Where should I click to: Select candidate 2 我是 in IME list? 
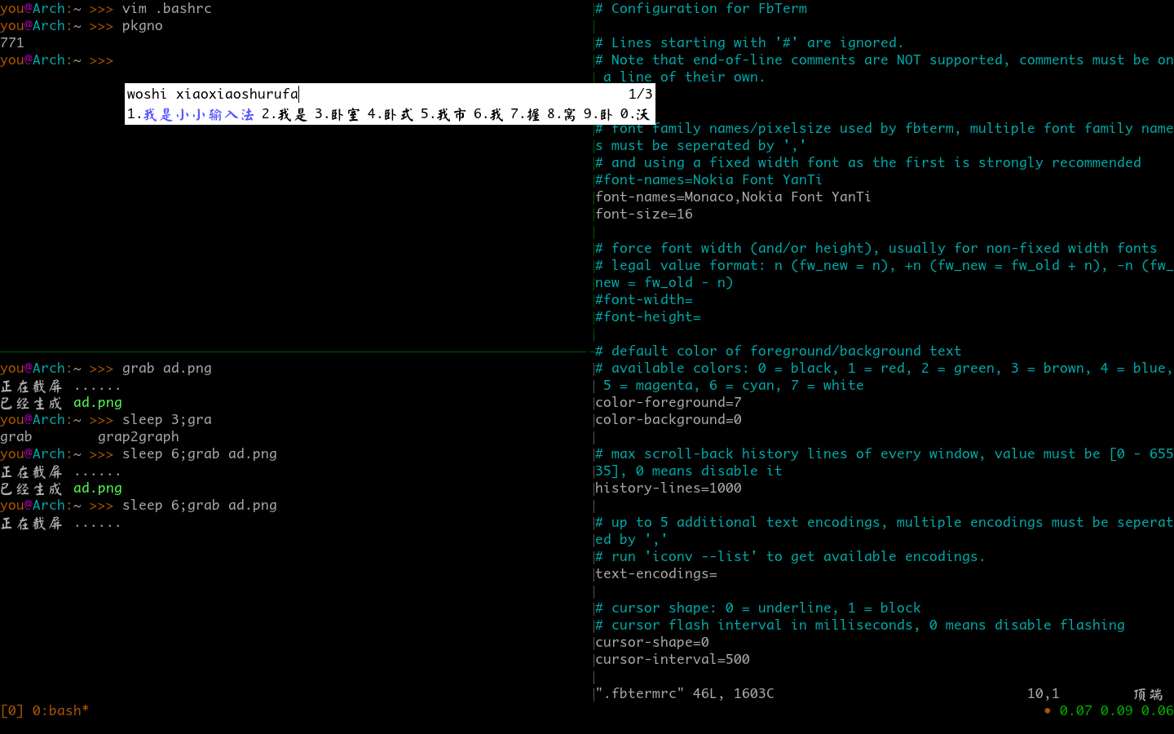pos(285,114)
